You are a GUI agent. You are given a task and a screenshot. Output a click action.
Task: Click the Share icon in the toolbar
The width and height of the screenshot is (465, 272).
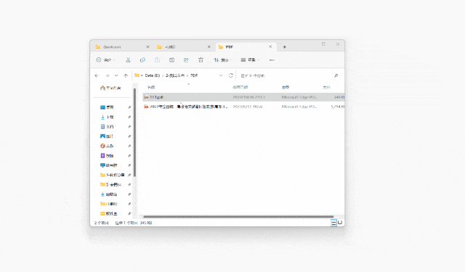click(x=186, y=60)
